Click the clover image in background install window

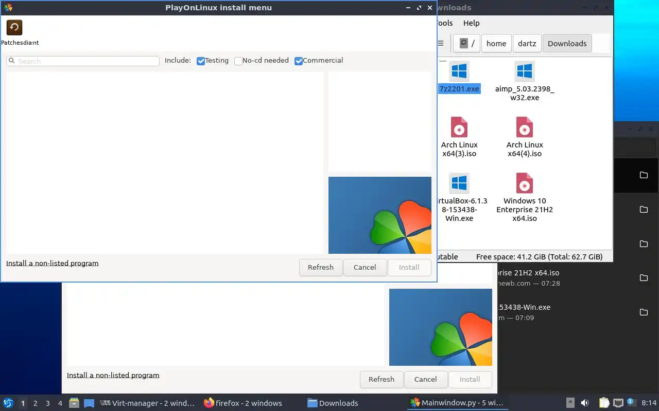[441, 327]
